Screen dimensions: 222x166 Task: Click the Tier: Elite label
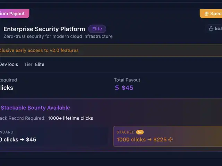[34, 64]
